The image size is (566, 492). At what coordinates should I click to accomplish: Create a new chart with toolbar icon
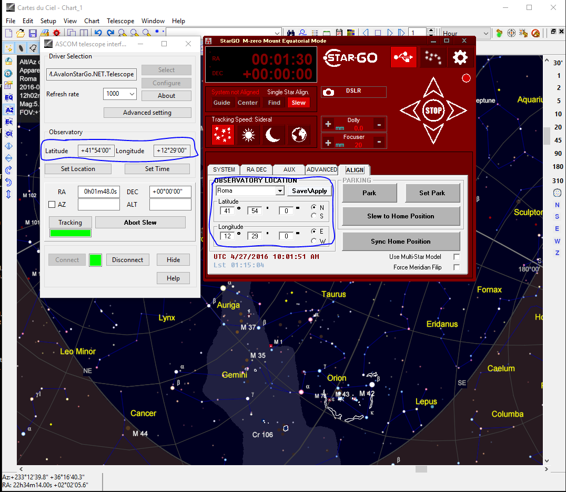pyautogui.click(x=8, y=33)
